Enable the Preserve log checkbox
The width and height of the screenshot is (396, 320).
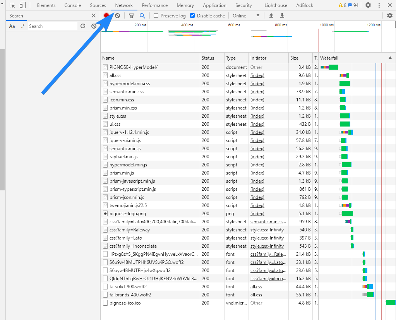coord(156,15)
